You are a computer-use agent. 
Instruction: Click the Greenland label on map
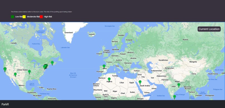[68, 32]
